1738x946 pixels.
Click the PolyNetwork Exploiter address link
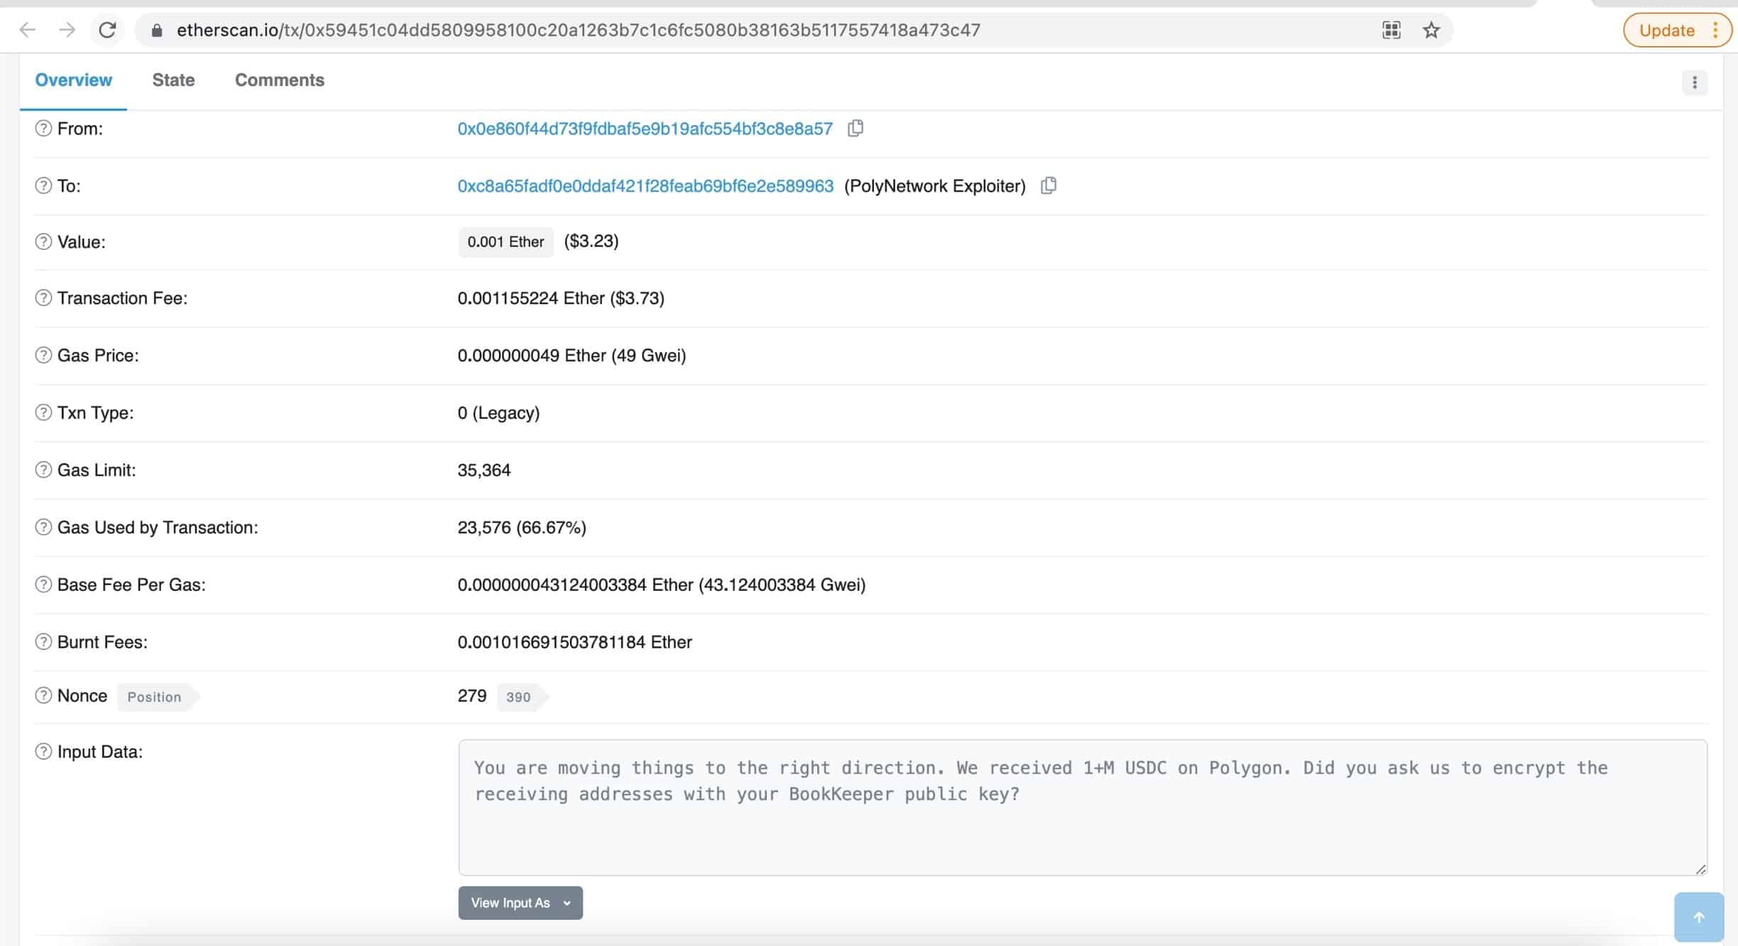[644, 185]
